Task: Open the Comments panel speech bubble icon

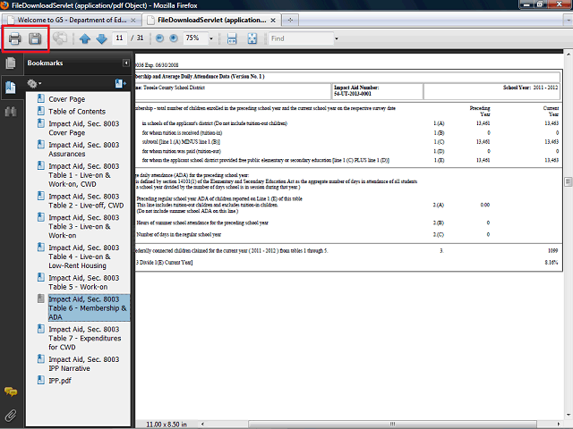Action: click(x=11, y=392)
